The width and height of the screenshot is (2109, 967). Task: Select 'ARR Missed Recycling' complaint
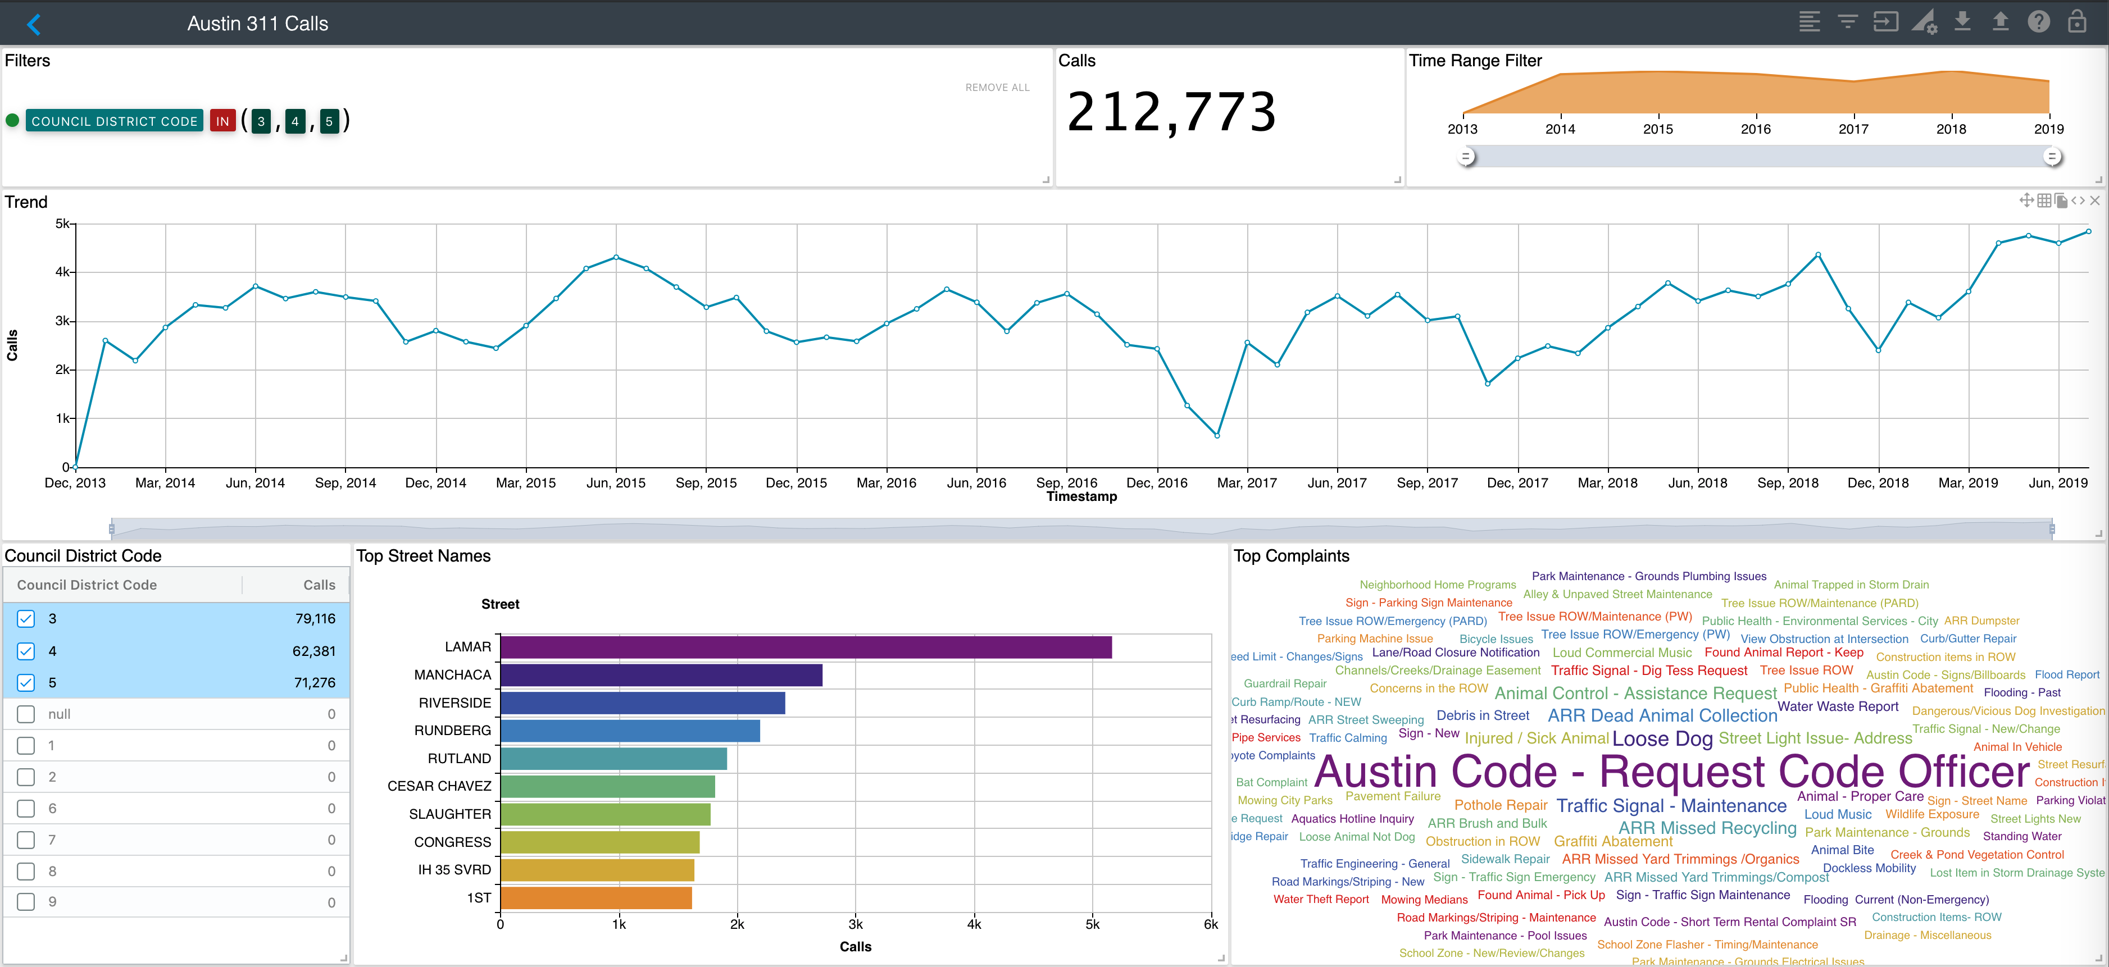coord(1707,828)
